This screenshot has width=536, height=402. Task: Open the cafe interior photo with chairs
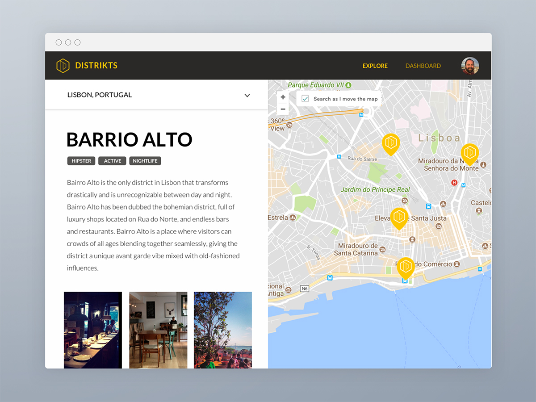158,330
